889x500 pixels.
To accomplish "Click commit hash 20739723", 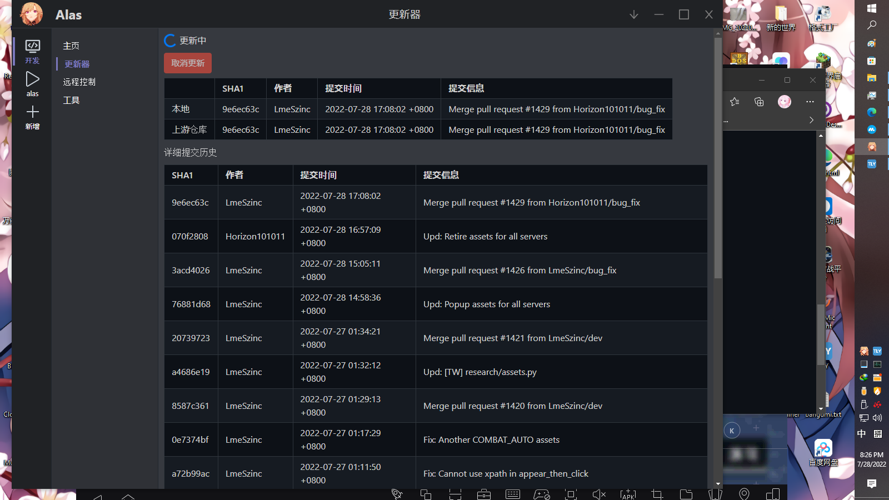I will click(x=191, y=338).
